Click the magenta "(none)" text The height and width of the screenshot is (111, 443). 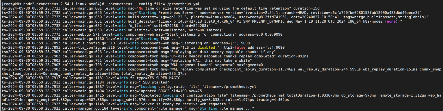pyautogui.click(x=391, y=21)
